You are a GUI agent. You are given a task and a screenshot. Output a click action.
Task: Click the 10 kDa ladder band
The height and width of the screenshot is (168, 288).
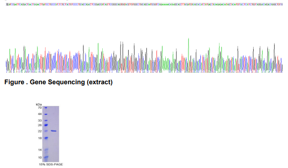point(46,157)
